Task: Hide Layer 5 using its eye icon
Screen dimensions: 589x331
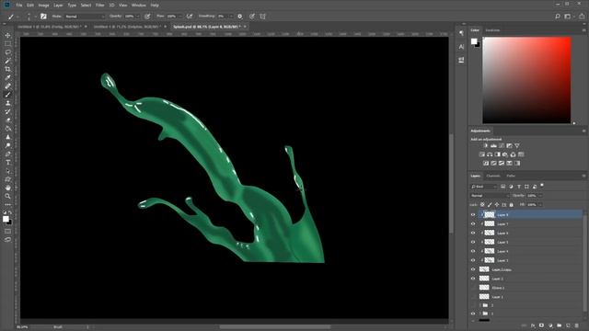Action: click(x=473, y=242)
